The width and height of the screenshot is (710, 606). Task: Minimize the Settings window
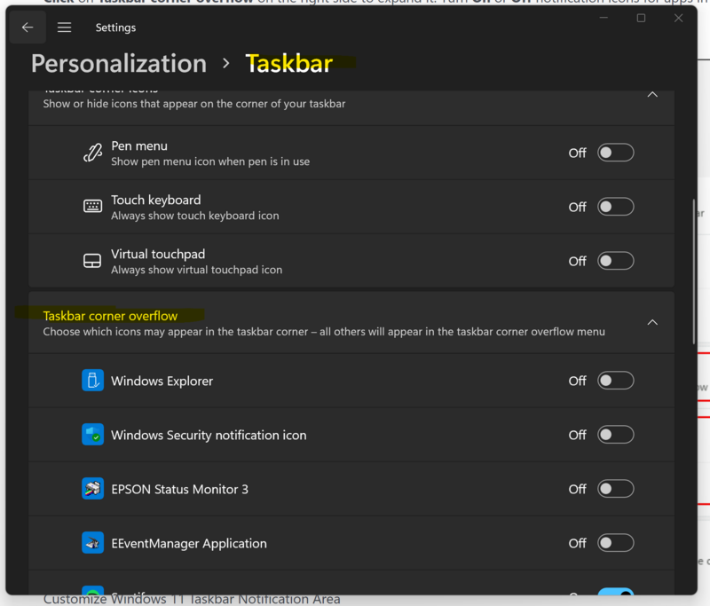603,18
